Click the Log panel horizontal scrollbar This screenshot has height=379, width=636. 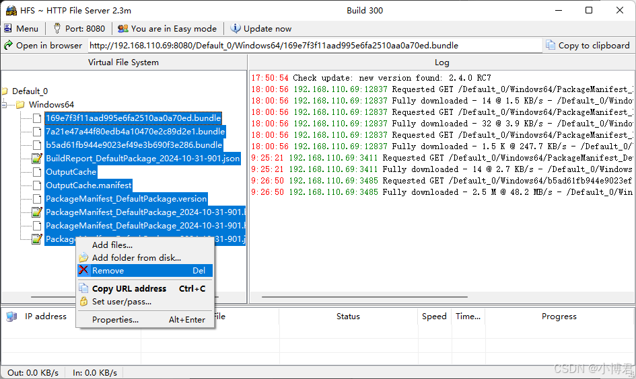pos(364,297)
